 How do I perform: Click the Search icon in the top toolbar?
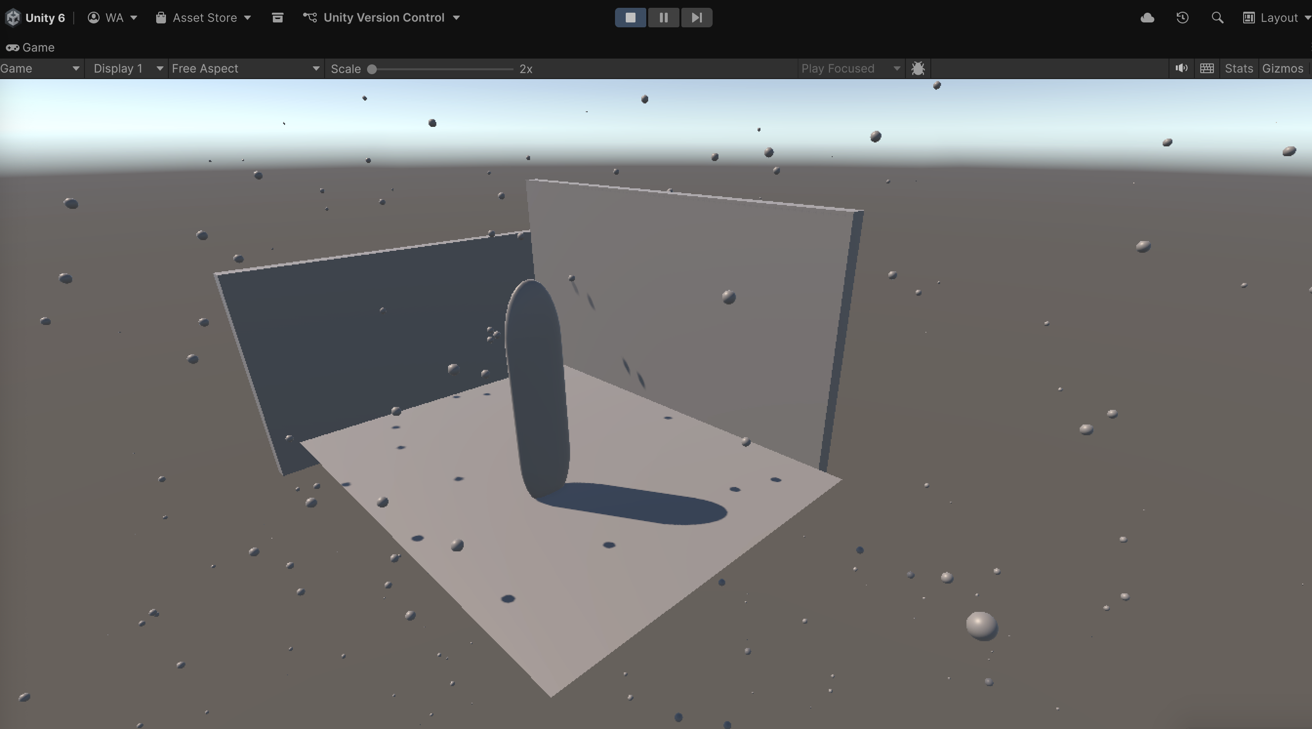point(1217,17)
